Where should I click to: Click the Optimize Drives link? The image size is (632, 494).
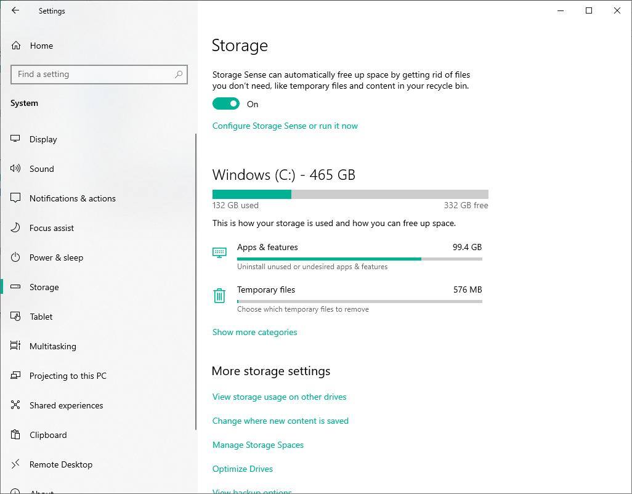coord(242,469)
